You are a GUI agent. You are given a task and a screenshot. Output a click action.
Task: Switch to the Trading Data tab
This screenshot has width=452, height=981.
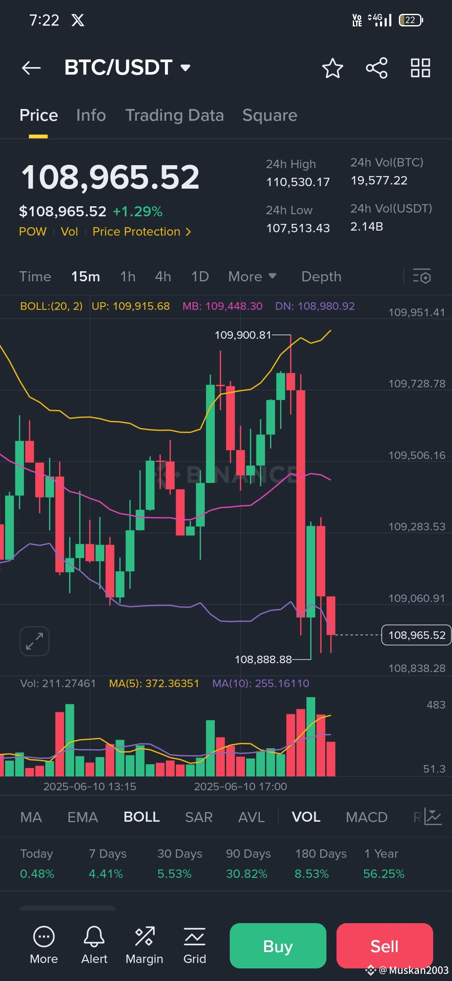(x=175, y=115)
